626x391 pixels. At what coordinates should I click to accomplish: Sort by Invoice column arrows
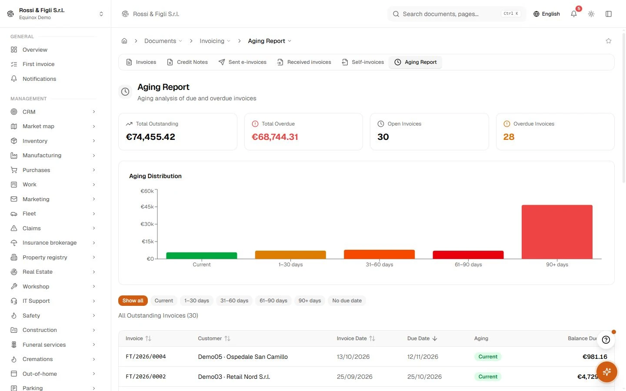pyautogui.click(x=148, y=338)
